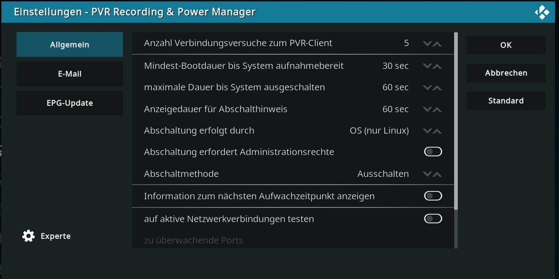Decrease Anzahl Verbindungsversuche with down arrow
The height and width of the screenshot is (279, 559).
point(427,44)
